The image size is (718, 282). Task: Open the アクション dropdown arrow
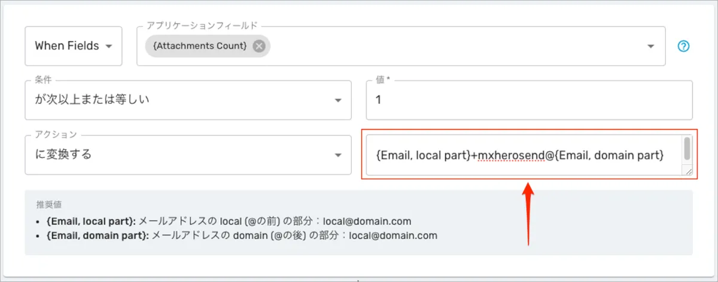[x=338, y=155]
